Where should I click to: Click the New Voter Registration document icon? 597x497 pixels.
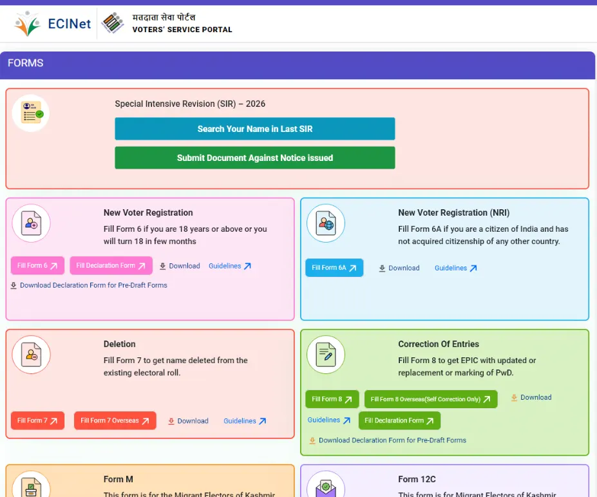pyautogui.click(x=31, y=223)
